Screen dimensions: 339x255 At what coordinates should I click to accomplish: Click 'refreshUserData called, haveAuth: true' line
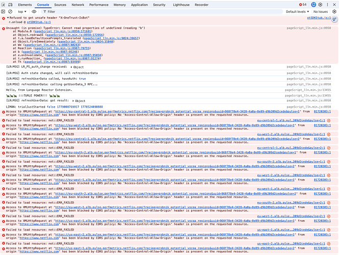pos(46,79)
